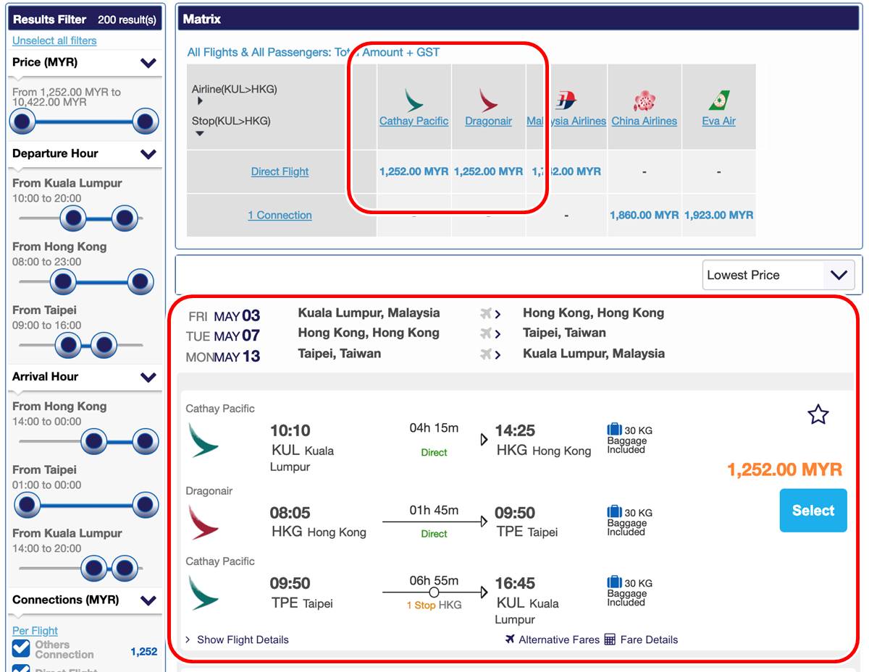
Task: Click the baggage icon for the HKG to TPE flight
Action: click(x=614, y=511)
